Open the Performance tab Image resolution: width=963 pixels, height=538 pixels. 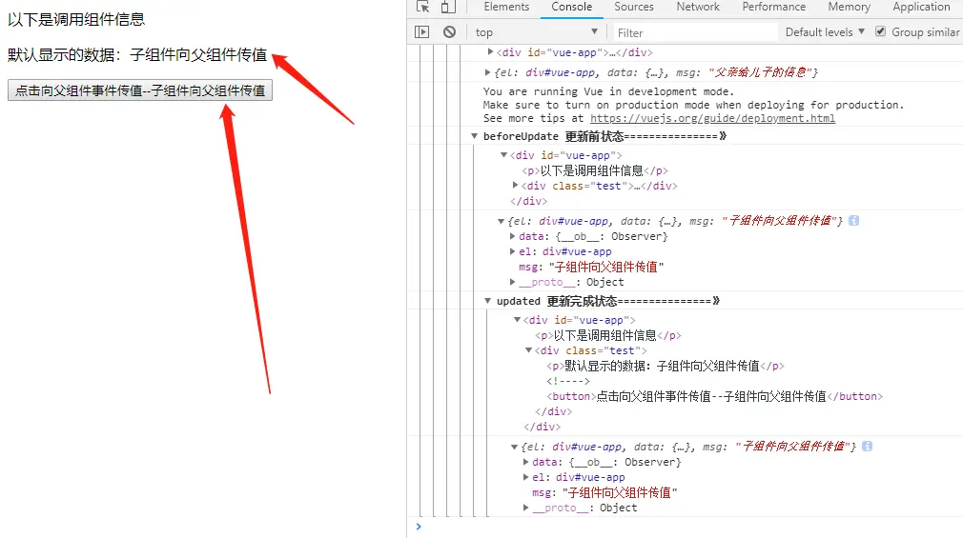(774, 7)
